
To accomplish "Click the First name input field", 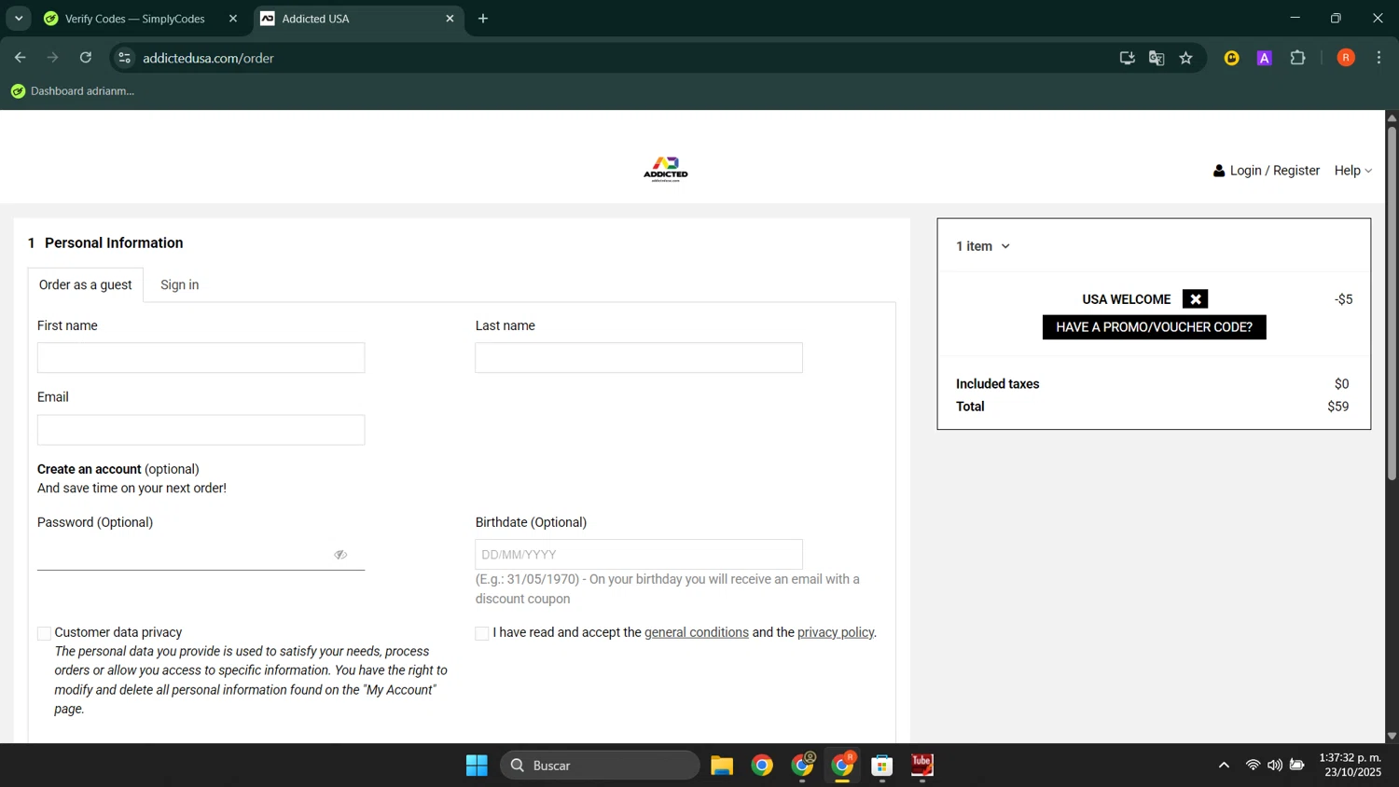I will point(201,358).
